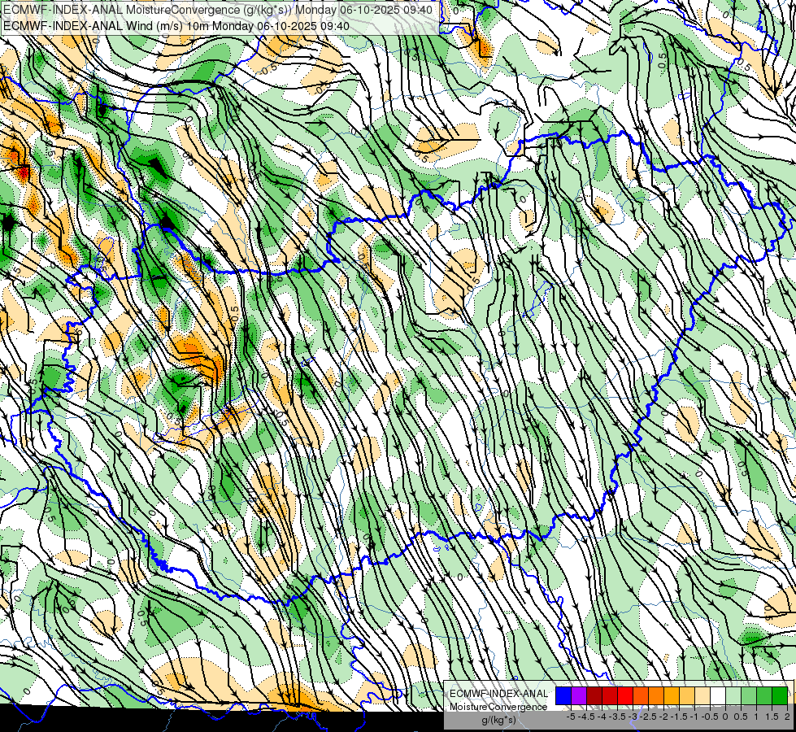Click the blue swatch in the legend
The image size is (796, 732).
tap(563, 695)
